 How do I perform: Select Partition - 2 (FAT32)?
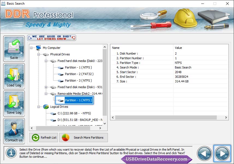(79, 74)
